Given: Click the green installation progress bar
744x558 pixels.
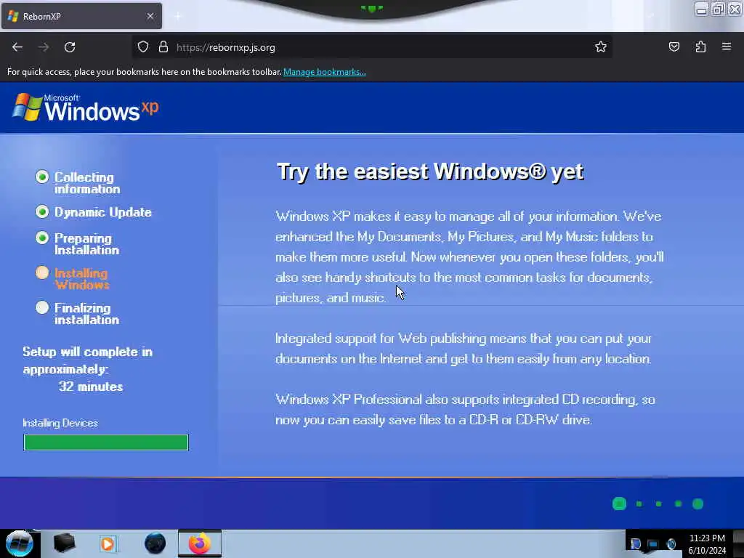Looking at the screenshot, I should click(x=106, y=442).
